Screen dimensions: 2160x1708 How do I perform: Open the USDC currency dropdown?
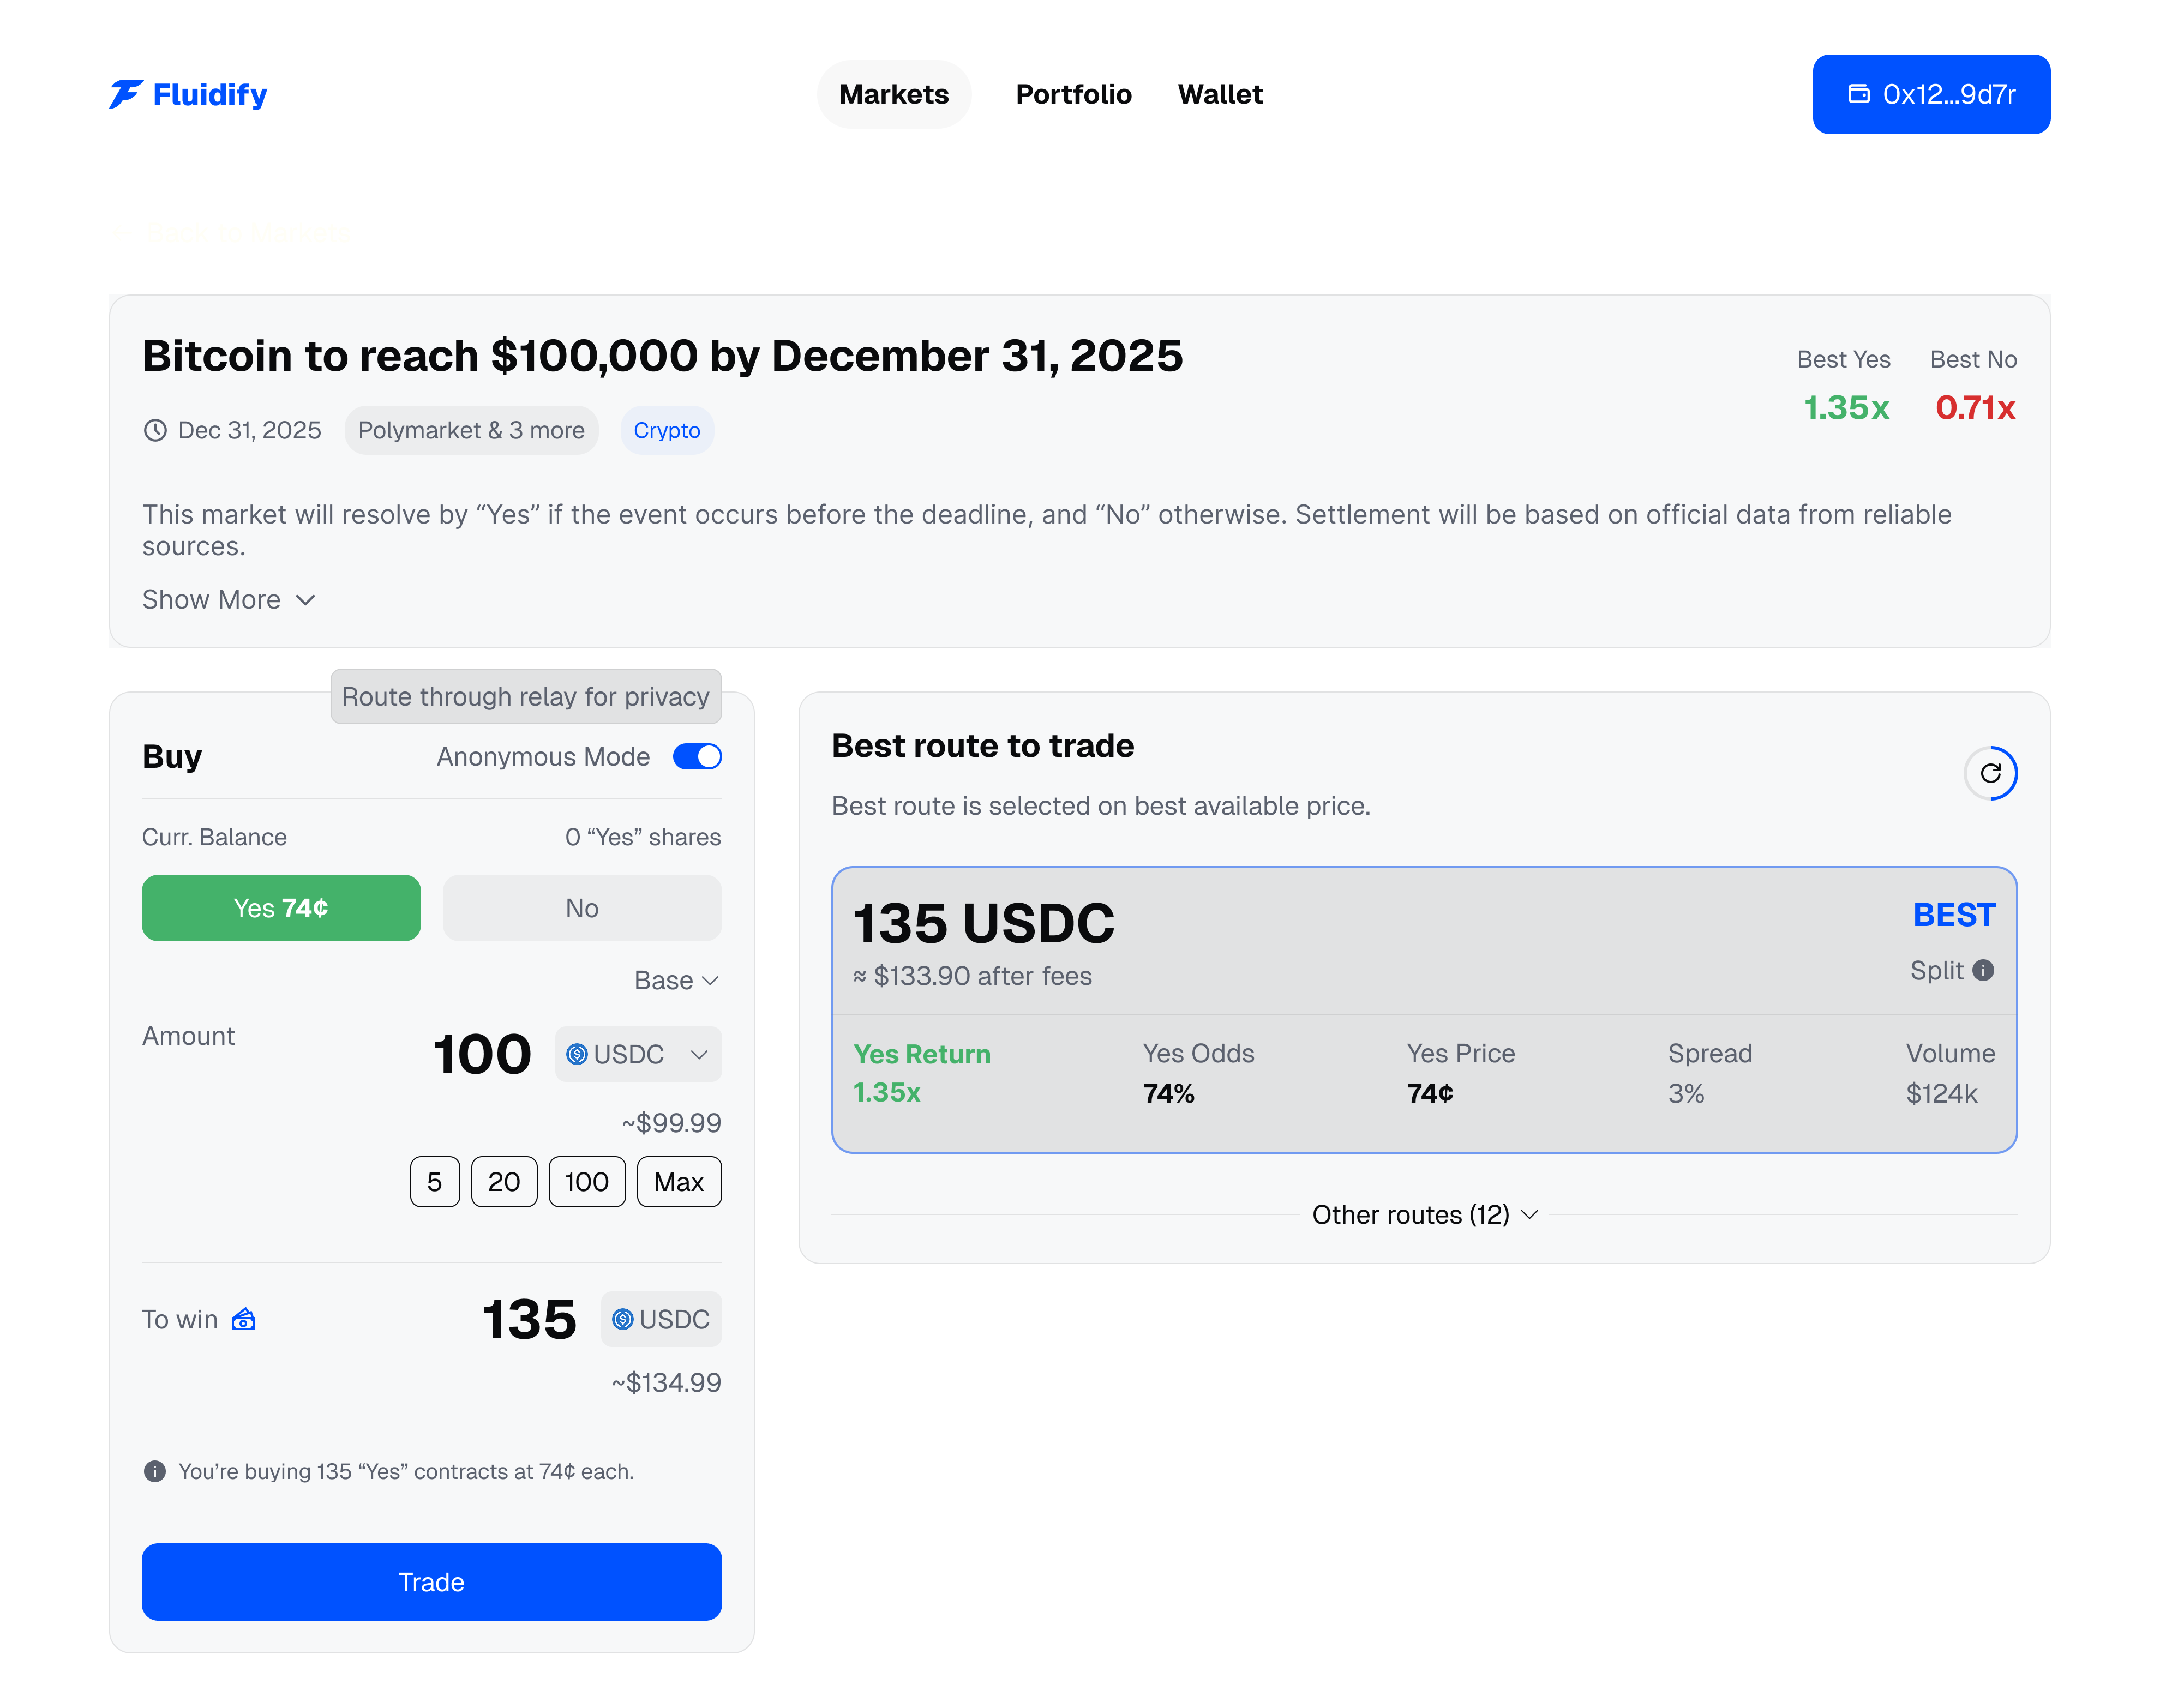pos(638,1054)
